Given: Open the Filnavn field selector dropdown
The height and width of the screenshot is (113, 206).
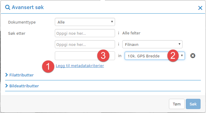Looking at the screenshot, I should (152, 44).
